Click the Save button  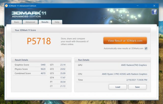point(137,87)
